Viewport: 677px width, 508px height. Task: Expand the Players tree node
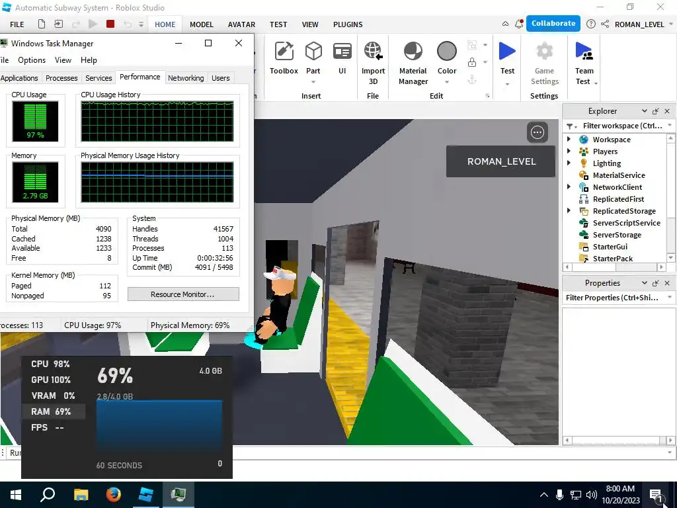pyautogui.click(x=569, y=151)
